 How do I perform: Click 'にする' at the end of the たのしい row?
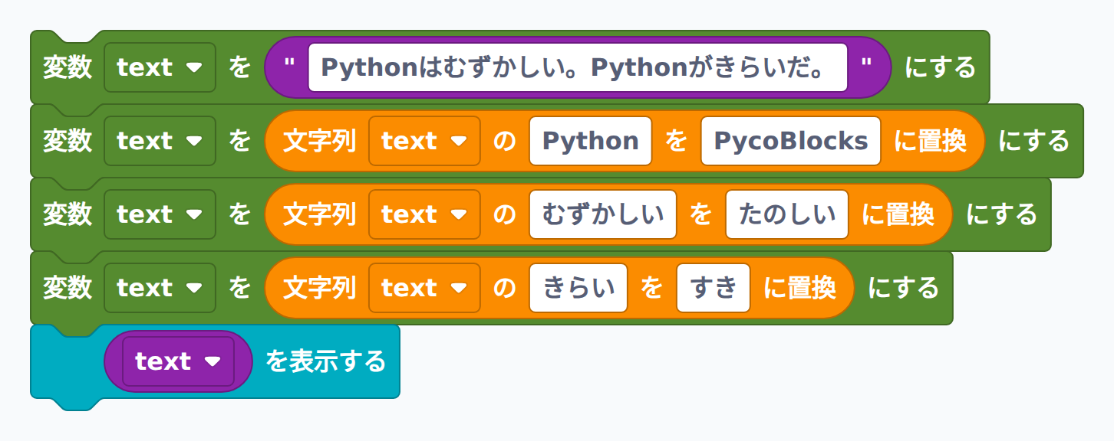coord(1001,214)
